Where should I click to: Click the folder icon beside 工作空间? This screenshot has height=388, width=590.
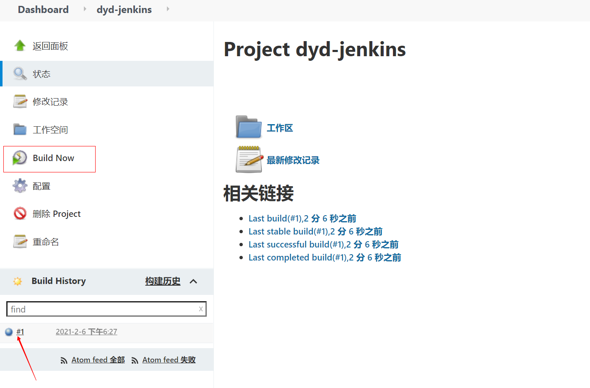(x=20, y=129)
